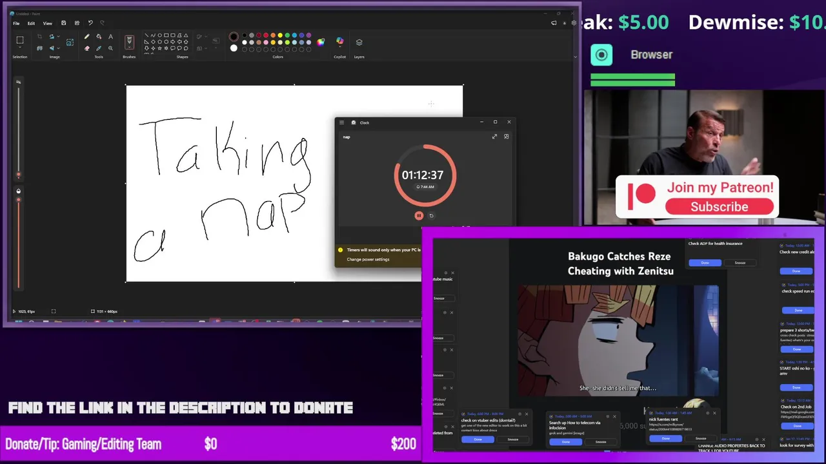The image size is (826, 464).
Task: Expand the Rotate dropdown arrow
Action: 58,37
